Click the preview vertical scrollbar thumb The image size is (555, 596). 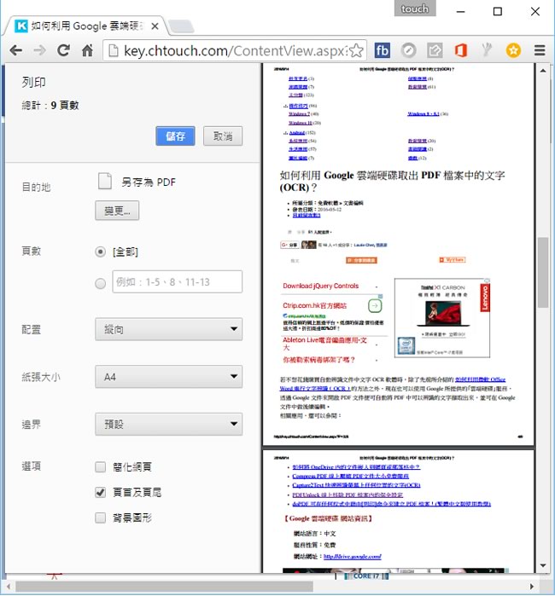(x=543, y=273)
